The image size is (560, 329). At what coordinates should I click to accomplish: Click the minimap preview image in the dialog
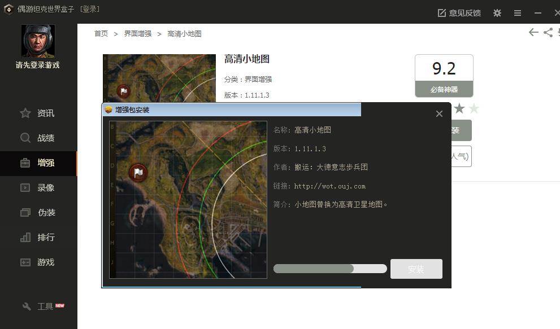coord(188,200)
